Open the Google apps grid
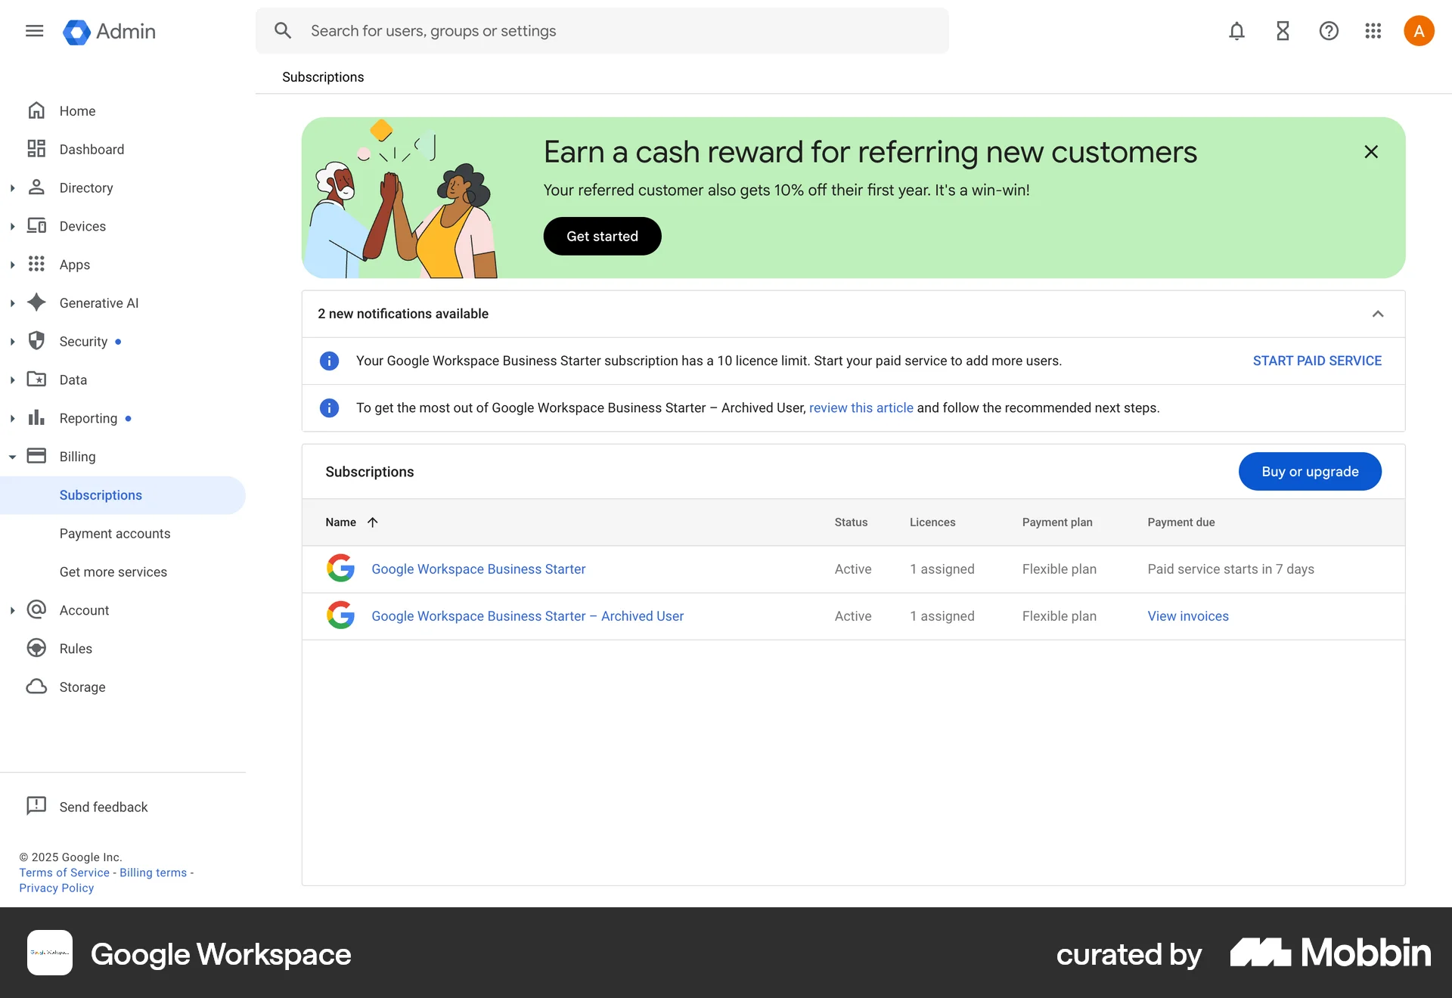 pyautogui.click(x=1373, y=31)
